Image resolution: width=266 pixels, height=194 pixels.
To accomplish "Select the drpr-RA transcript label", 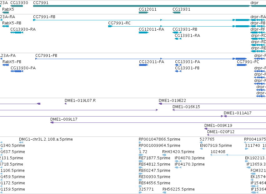I will 258,17.
